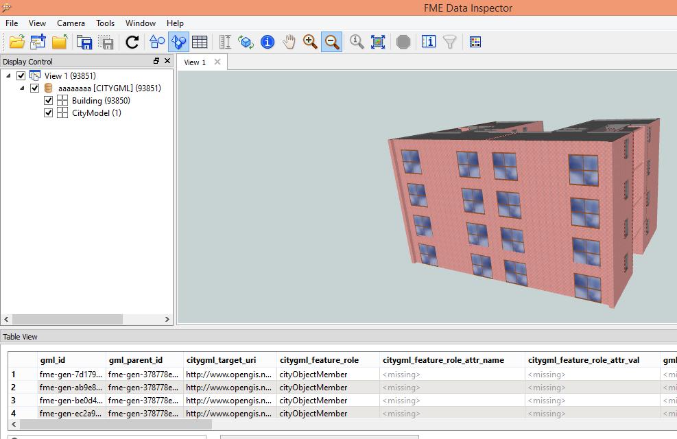The image size is (677, 439).
Task: Select the Zoom Out magnifier tool
Action: click(331, 42)
